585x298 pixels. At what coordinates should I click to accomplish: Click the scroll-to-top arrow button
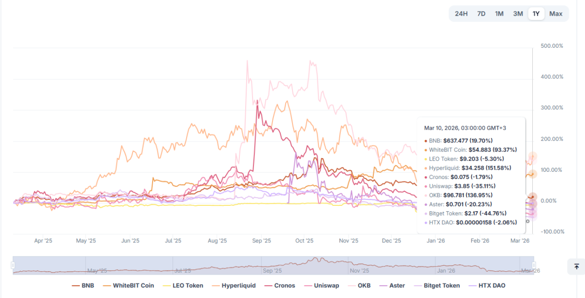coord(576,266)
